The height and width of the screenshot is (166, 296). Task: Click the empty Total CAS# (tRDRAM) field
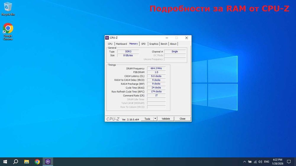point(156,103)
